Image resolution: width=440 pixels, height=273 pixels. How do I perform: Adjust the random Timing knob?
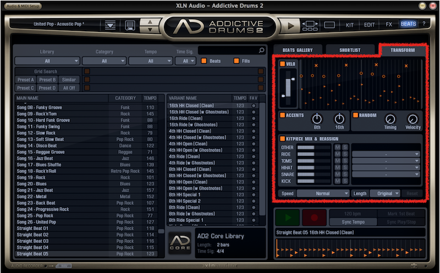pos(390,119)
